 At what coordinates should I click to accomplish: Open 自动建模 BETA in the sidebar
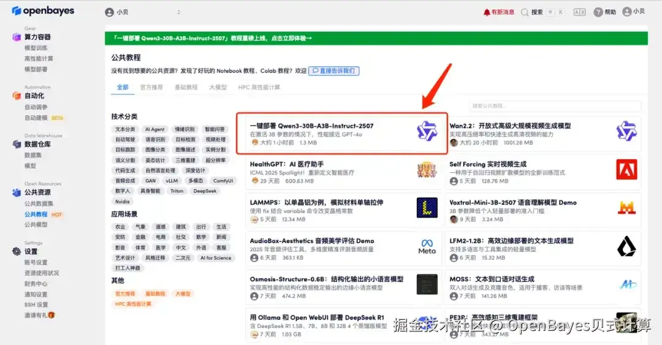click(x=44, y=118)
